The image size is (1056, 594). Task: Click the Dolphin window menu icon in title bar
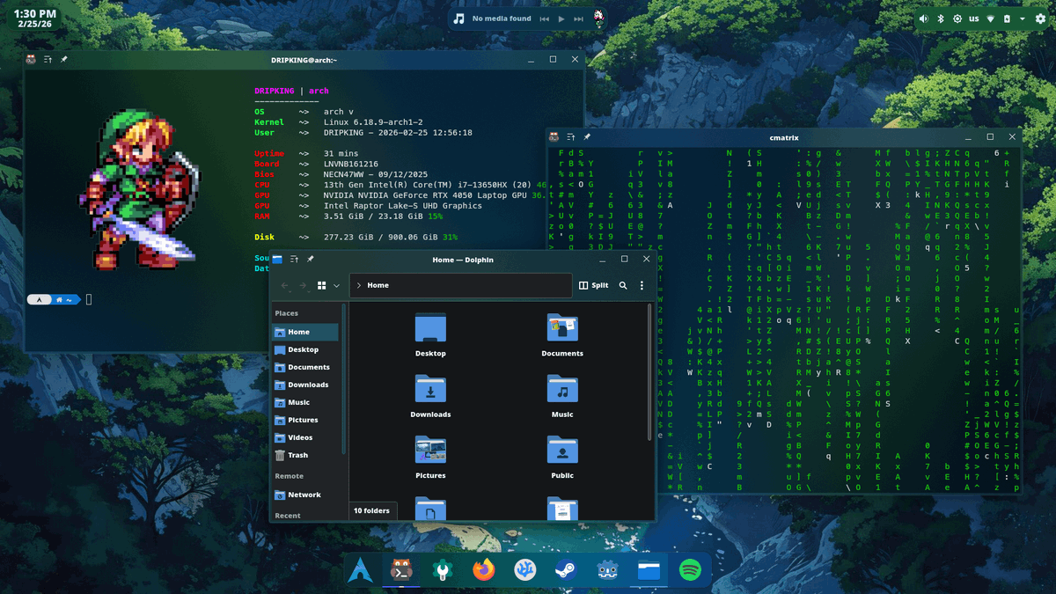pos(277,260)
